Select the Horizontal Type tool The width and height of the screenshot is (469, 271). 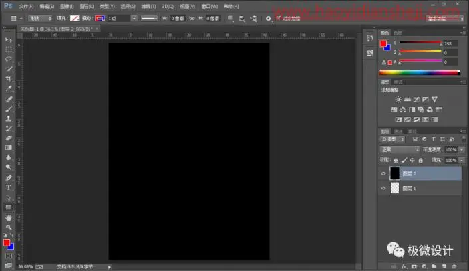[x=9, y=187]
